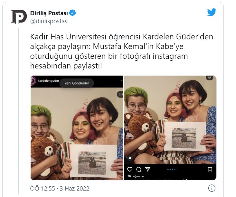
Task: Open the @dirilispostasi handle link
Action: 49,21
